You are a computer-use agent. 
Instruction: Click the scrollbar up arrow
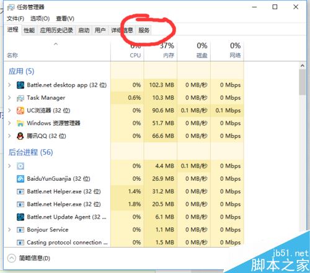pyautogui.click(x=303, y=66)
